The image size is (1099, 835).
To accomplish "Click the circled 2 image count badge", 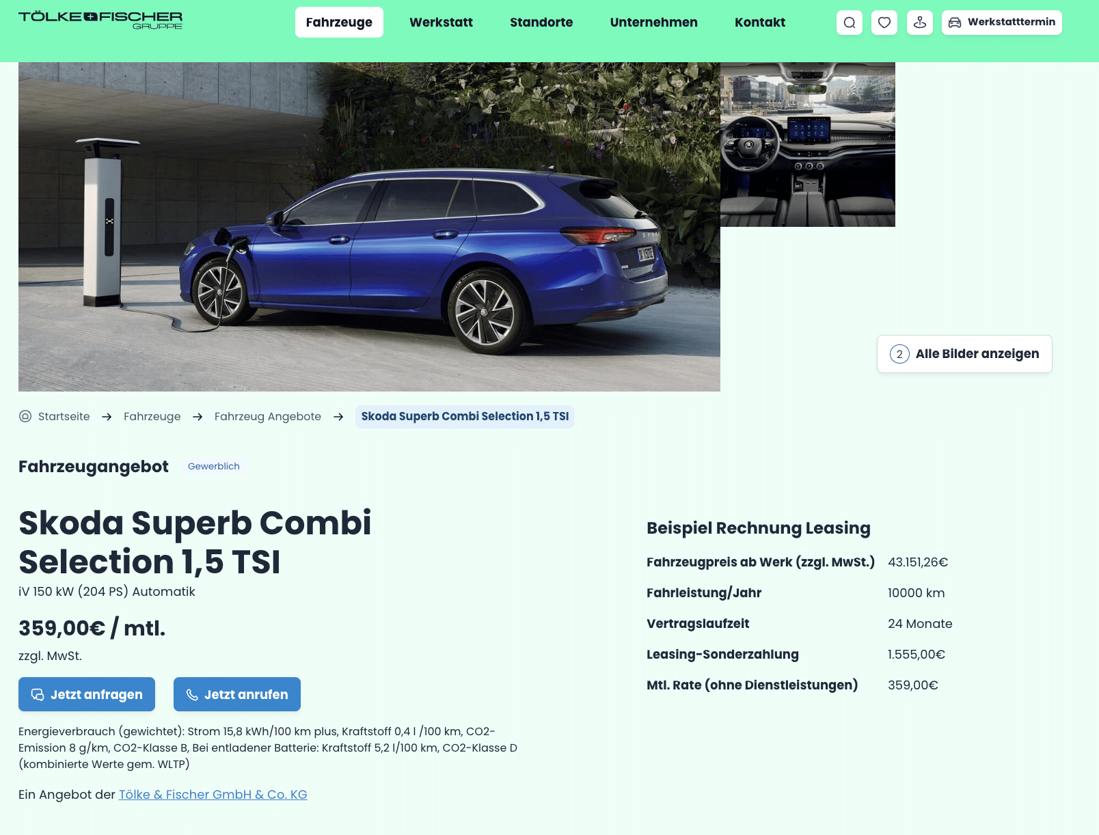I will click(x=899, y=354).
